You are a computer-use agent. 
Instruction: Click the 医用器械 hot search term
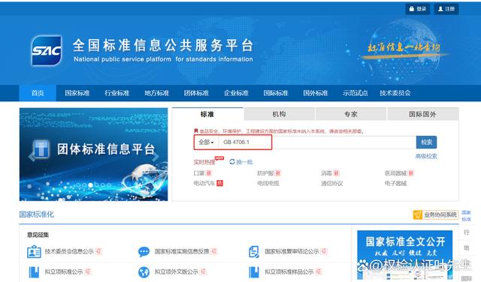396,173
